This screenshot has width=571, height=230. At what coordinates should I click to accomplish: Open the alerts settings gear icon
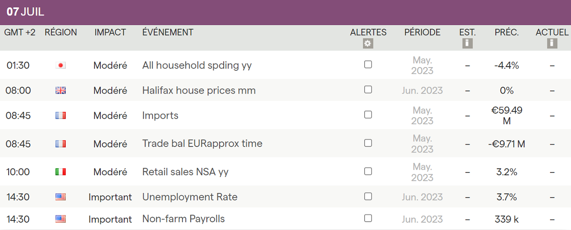(x=368, y=44)
